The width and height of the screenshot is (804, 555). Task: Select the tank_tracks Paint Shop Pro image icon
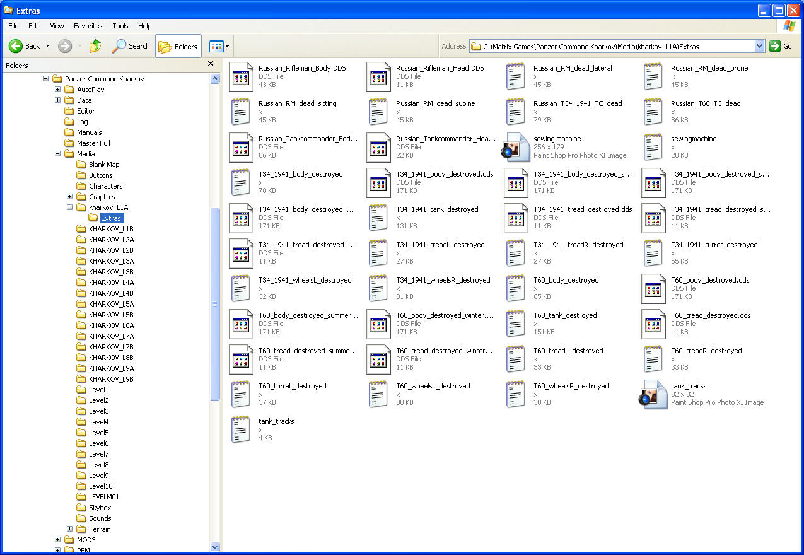coord(653,394)
